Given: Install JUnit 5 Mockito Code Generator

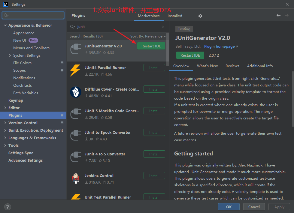Looking at the screenshot, I should pos(154,111).
